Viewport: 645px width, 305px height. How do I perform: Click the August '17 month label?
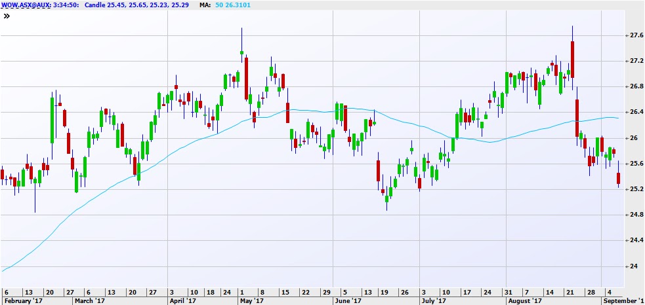coord(525,301)
